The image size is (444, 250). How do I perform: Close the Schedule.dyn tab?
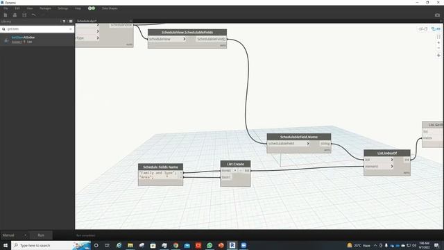tap(131, 21)
